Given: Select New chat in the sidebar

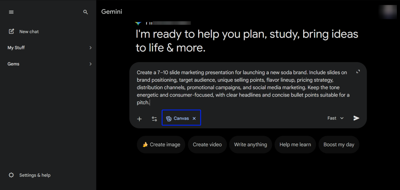Looking at the screenshot, I should pos(29,32).
